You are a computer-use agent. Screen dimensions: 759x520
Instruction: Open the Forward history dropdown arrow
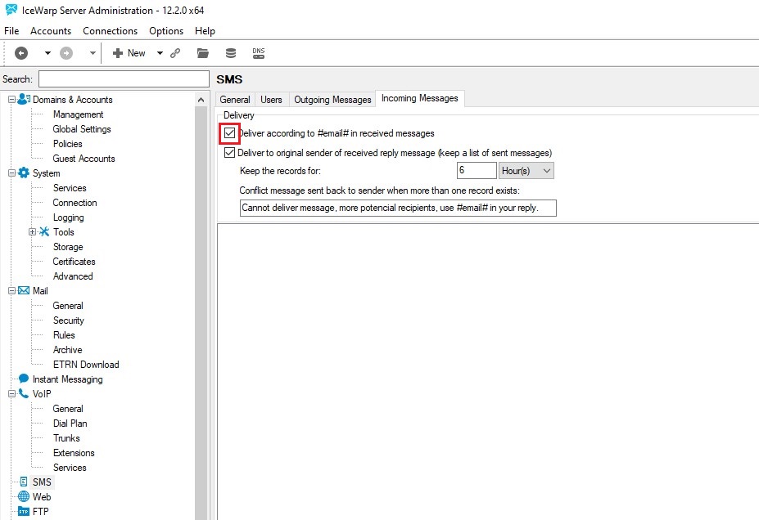coord(93,53)
